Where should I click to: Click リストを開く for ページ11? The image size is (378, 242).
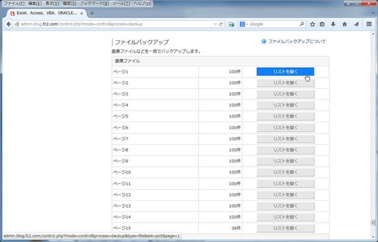point(285,184)
